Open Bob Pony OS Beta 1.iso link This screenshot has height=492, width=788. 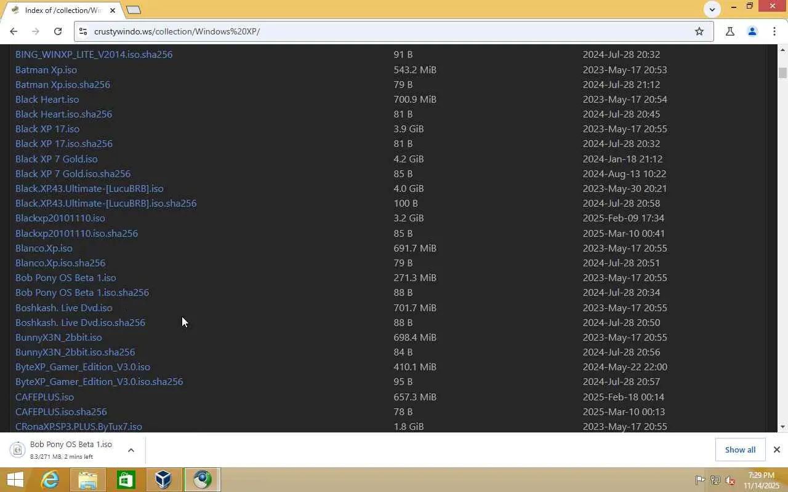click(x=66, y=277)
